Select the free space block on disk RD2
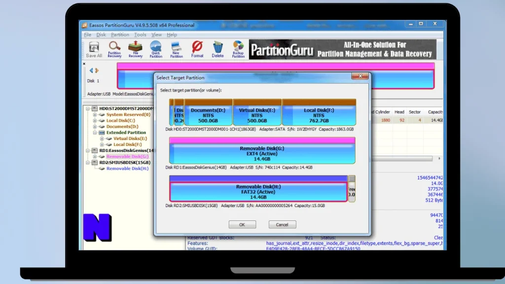Image resolution: width=505 pixels, height=284 pixels. click(352, 189)
